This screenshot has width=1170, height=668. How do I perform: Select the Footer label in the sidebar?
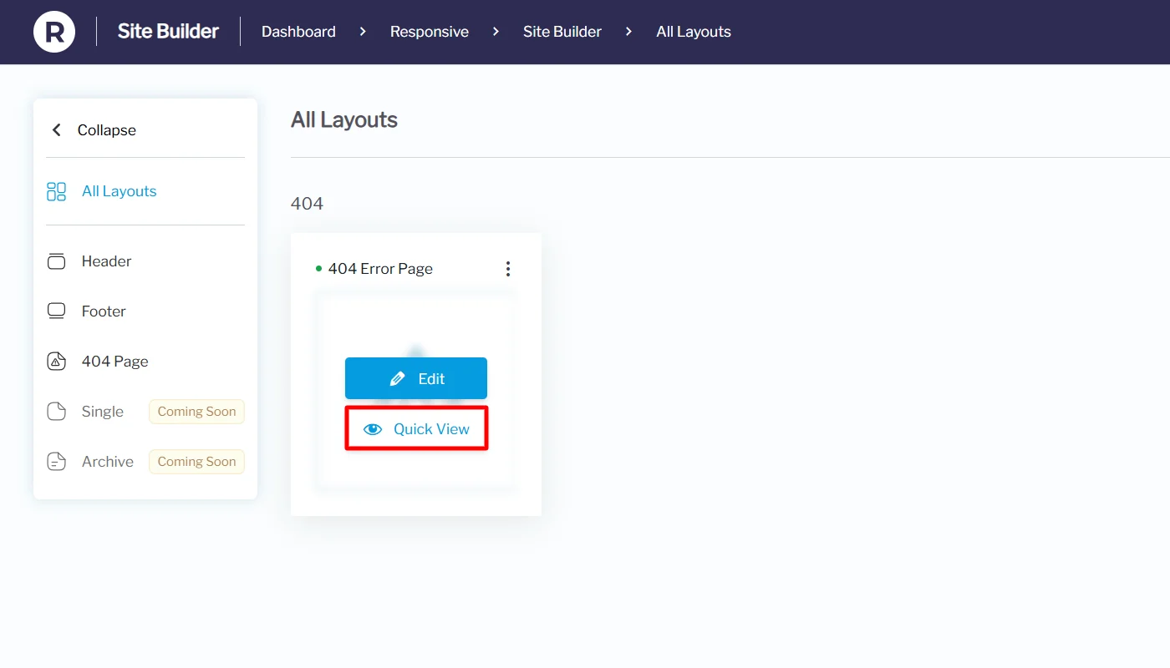(x=104, y=311)
